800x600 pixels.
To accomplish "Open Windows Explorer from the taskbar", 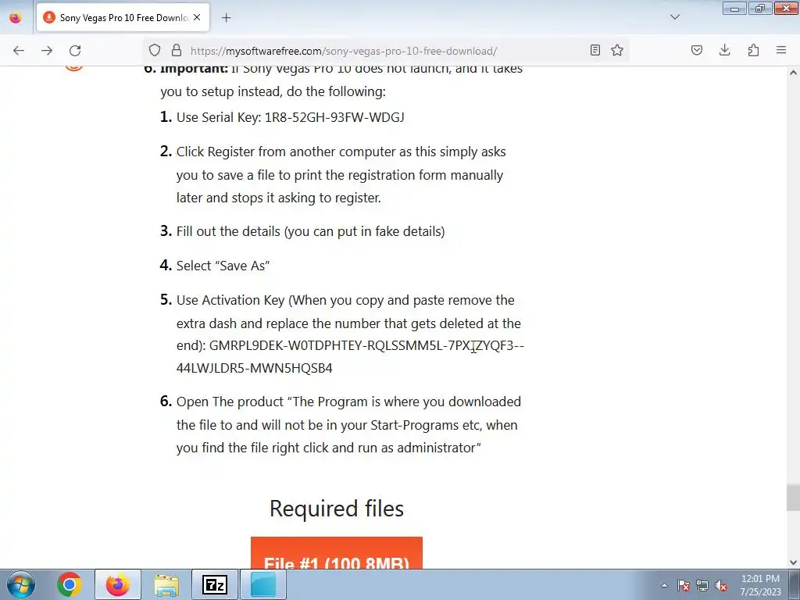I will click(x=166, y=584).
